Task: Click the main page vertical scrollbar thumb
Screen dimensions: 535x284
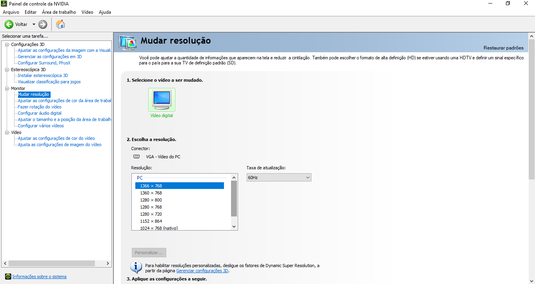Action: pos(532,109)
